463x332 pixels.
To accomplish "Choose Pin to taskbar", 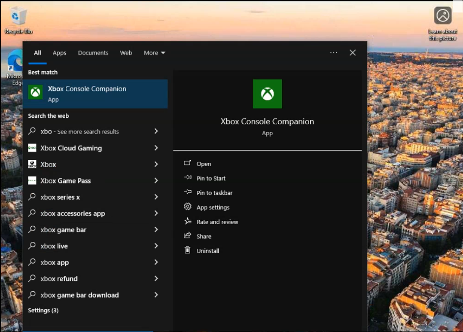I will tap(214, 193).
